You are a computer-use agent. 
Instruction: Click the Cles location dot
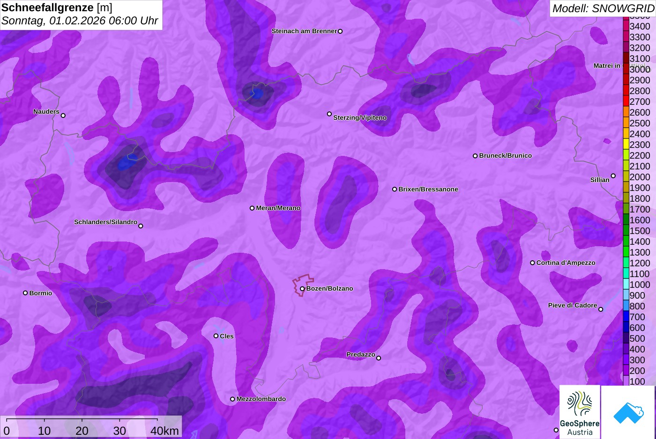click(216, 336)
